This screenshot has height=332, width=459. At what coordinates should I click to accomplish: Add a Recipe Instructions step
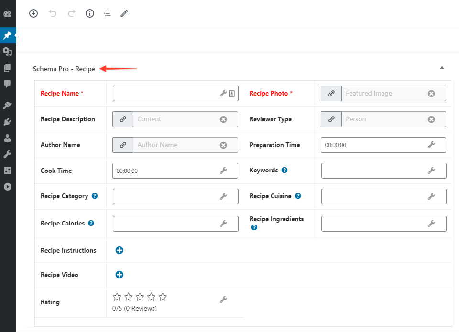[120, 250]
